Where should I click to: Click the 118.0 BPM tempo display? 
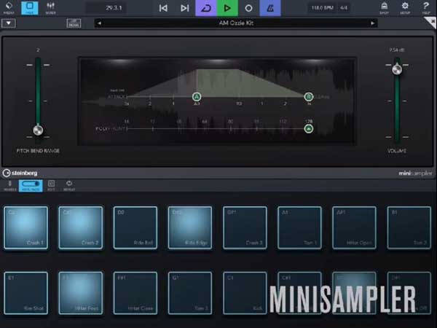(322, 8)
